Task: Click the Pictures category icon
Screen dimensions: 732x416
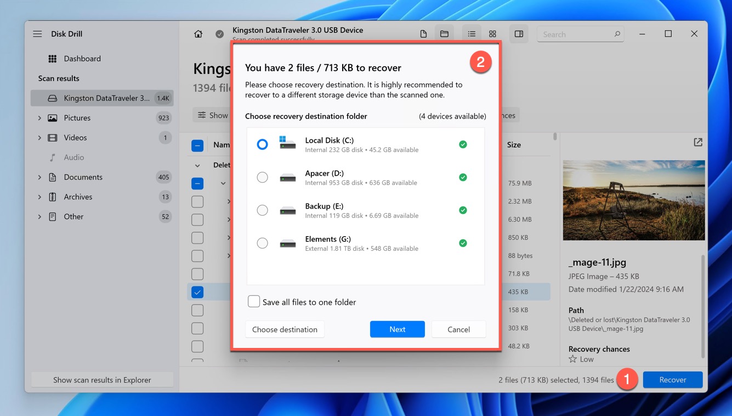Action: [52, 118]
